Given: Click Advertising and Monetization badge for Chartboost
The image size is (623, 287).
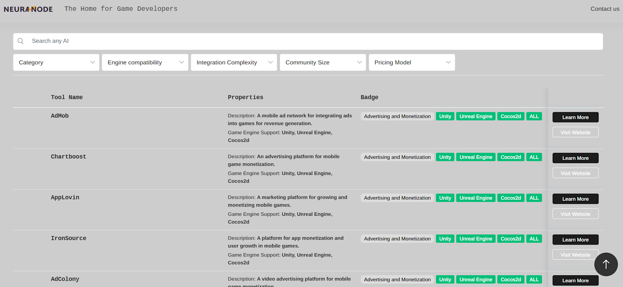Looking at the screenshot, I should tap(397, 157).
